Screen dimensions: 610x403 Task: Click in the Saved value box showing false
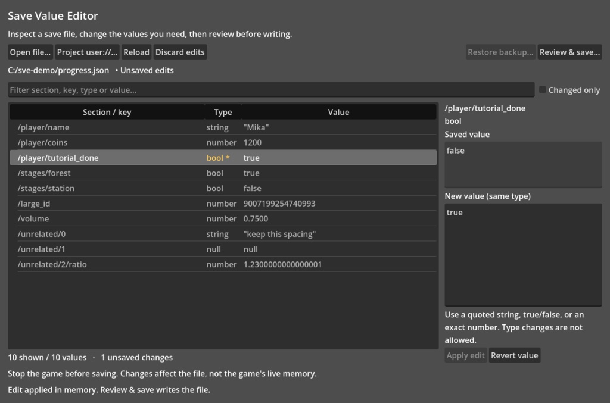click(x=523, y=165)
